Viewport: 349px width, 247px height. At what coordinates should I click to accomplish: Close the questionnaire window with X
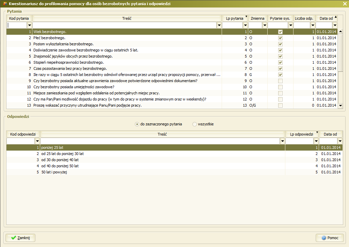click(345, 4)
